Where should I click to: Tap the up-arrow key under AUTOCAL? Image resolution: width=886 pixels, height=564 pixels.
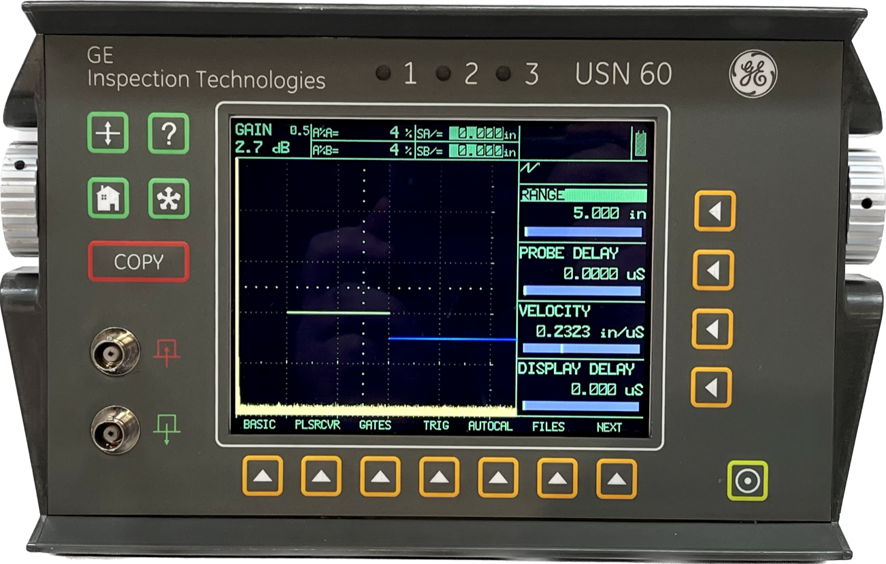tap(498, 478)
